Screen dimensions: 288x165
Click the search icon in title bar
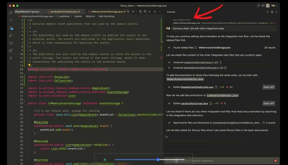(x=258, y=6)
